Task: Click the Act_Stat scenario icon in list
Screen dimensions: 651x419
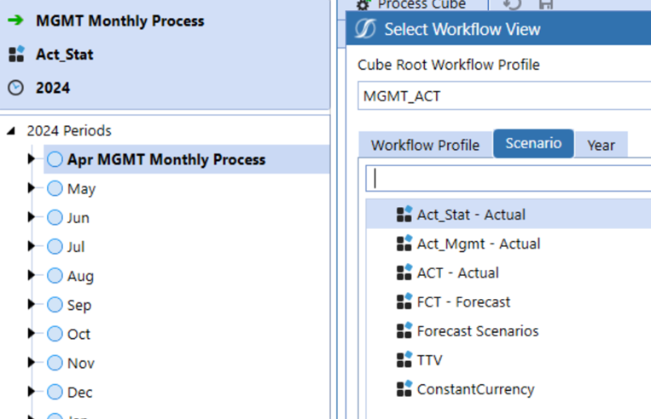Action: 404,215
